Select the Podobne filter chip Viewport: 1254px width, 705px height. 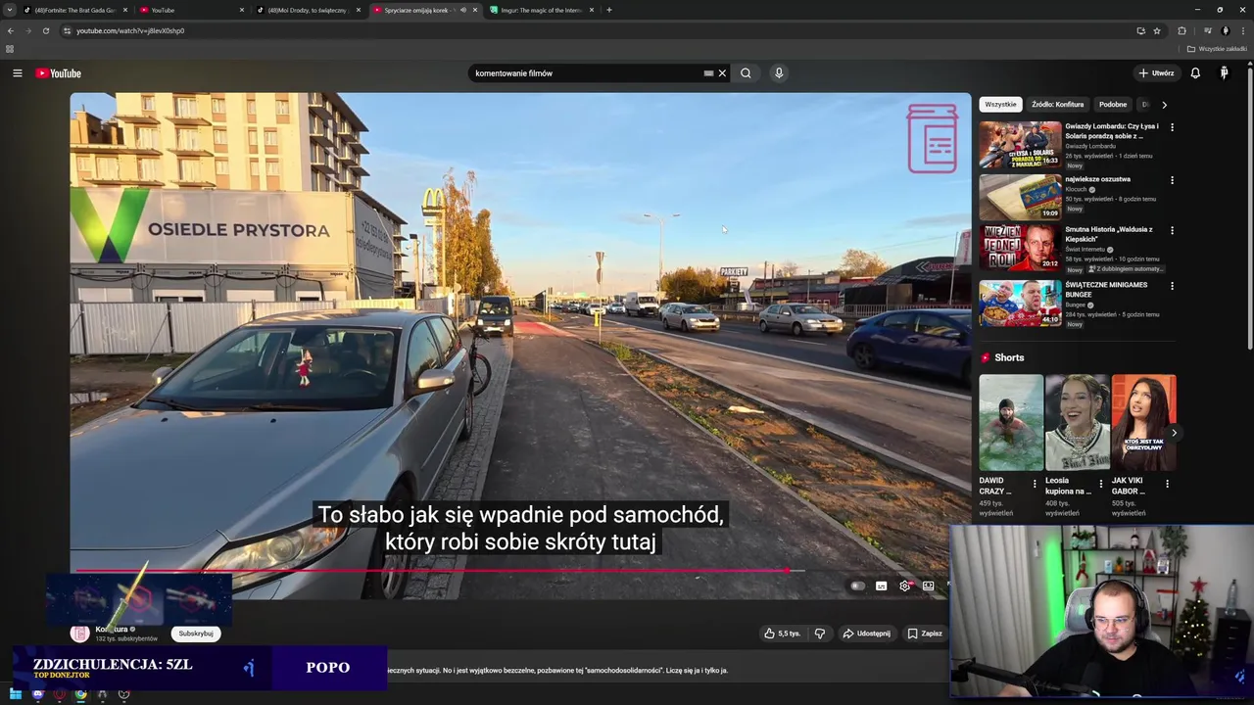click(x=1113, y=104)
